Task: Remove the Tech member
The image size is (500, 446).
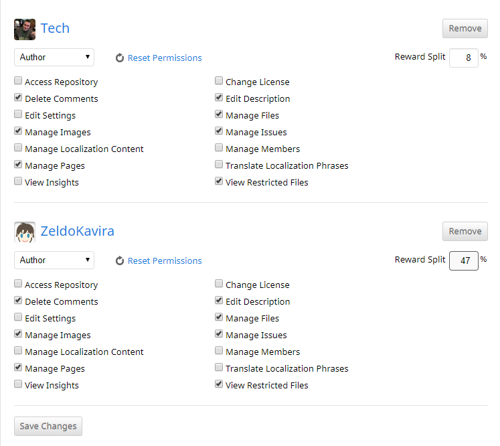Action: tap(465, 28)
